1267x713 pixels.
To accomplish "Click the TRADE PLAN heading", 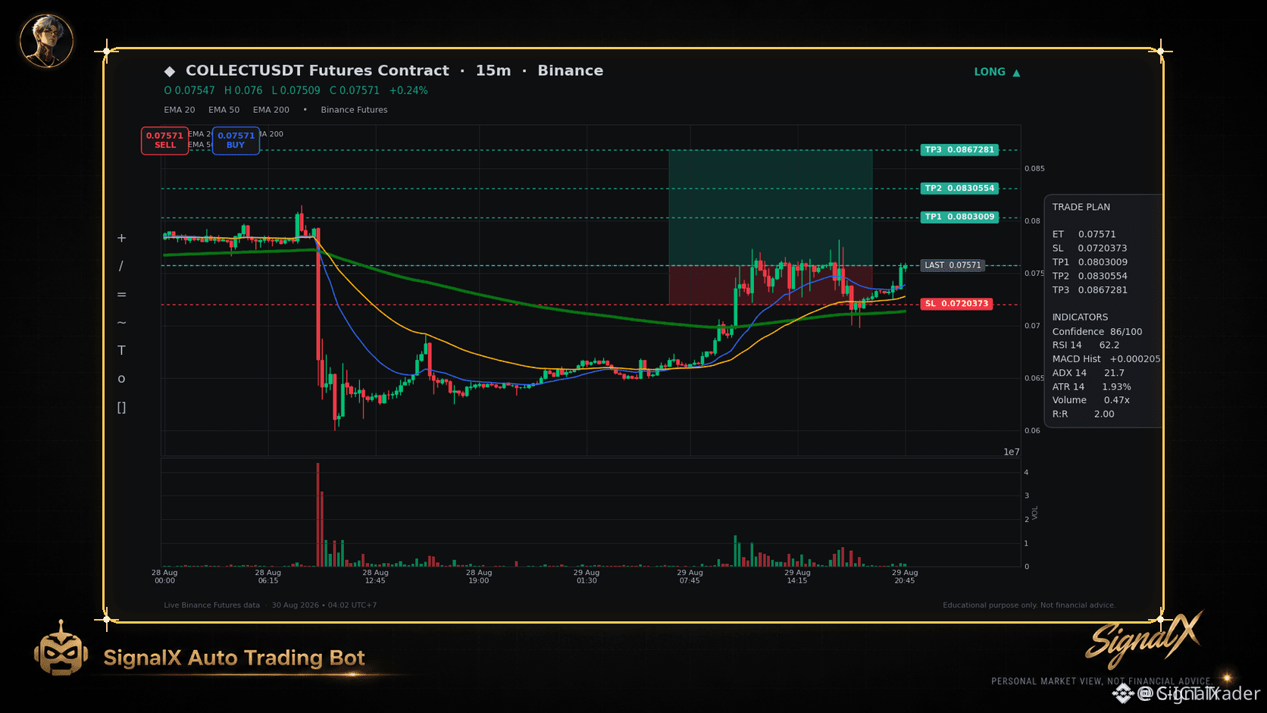I will (x=1081, y=207).
